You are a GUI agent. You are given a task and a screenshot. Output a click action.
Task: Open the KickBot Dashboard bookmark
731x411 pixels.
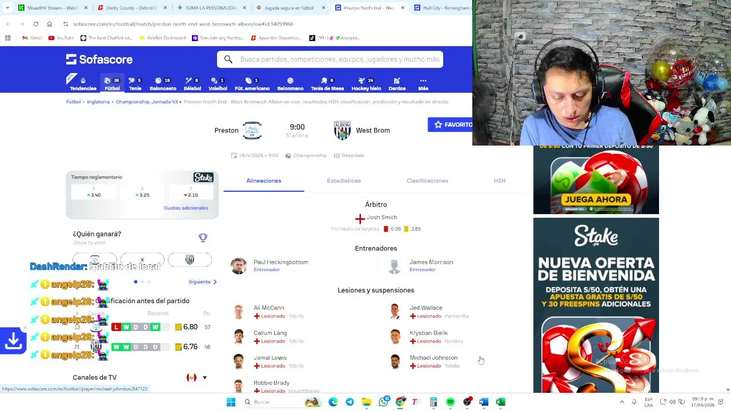click(x=162, y=38)
